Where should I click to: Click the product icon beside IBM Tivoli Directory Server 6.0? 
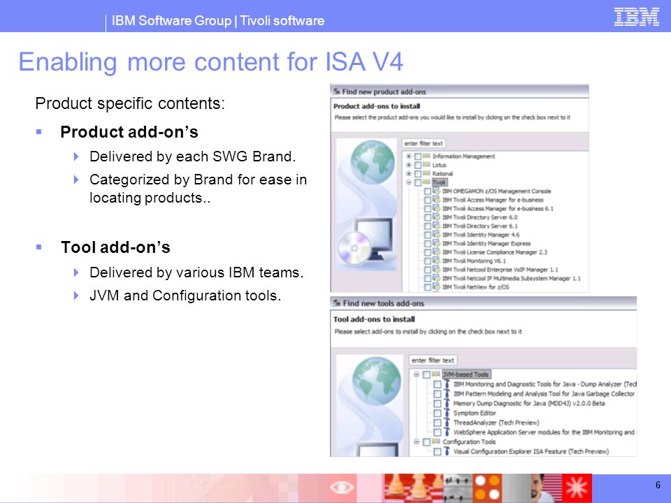point(436,217)
